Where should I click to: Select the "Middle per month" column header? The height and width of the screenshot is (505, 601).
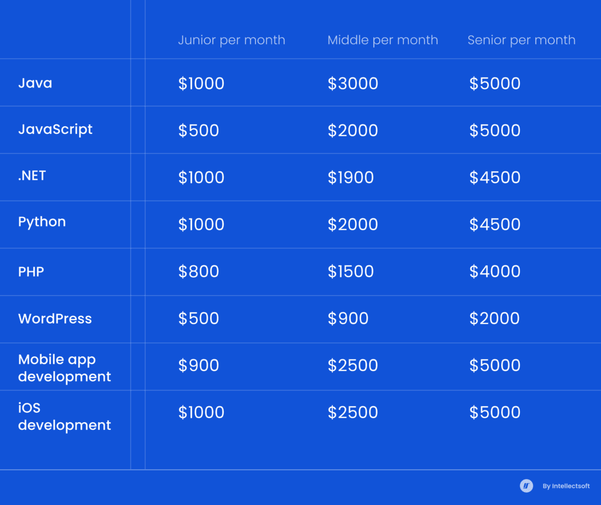click(383, 40)
